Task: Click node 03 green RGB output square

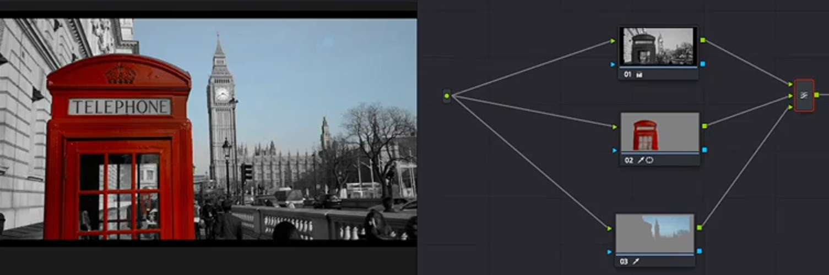Action: (x=700, y=227)
